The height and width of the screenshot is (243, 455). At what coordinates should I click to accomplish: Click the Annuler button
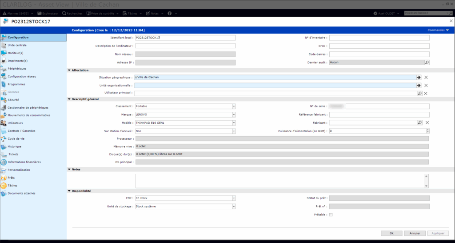coord(415,233)
